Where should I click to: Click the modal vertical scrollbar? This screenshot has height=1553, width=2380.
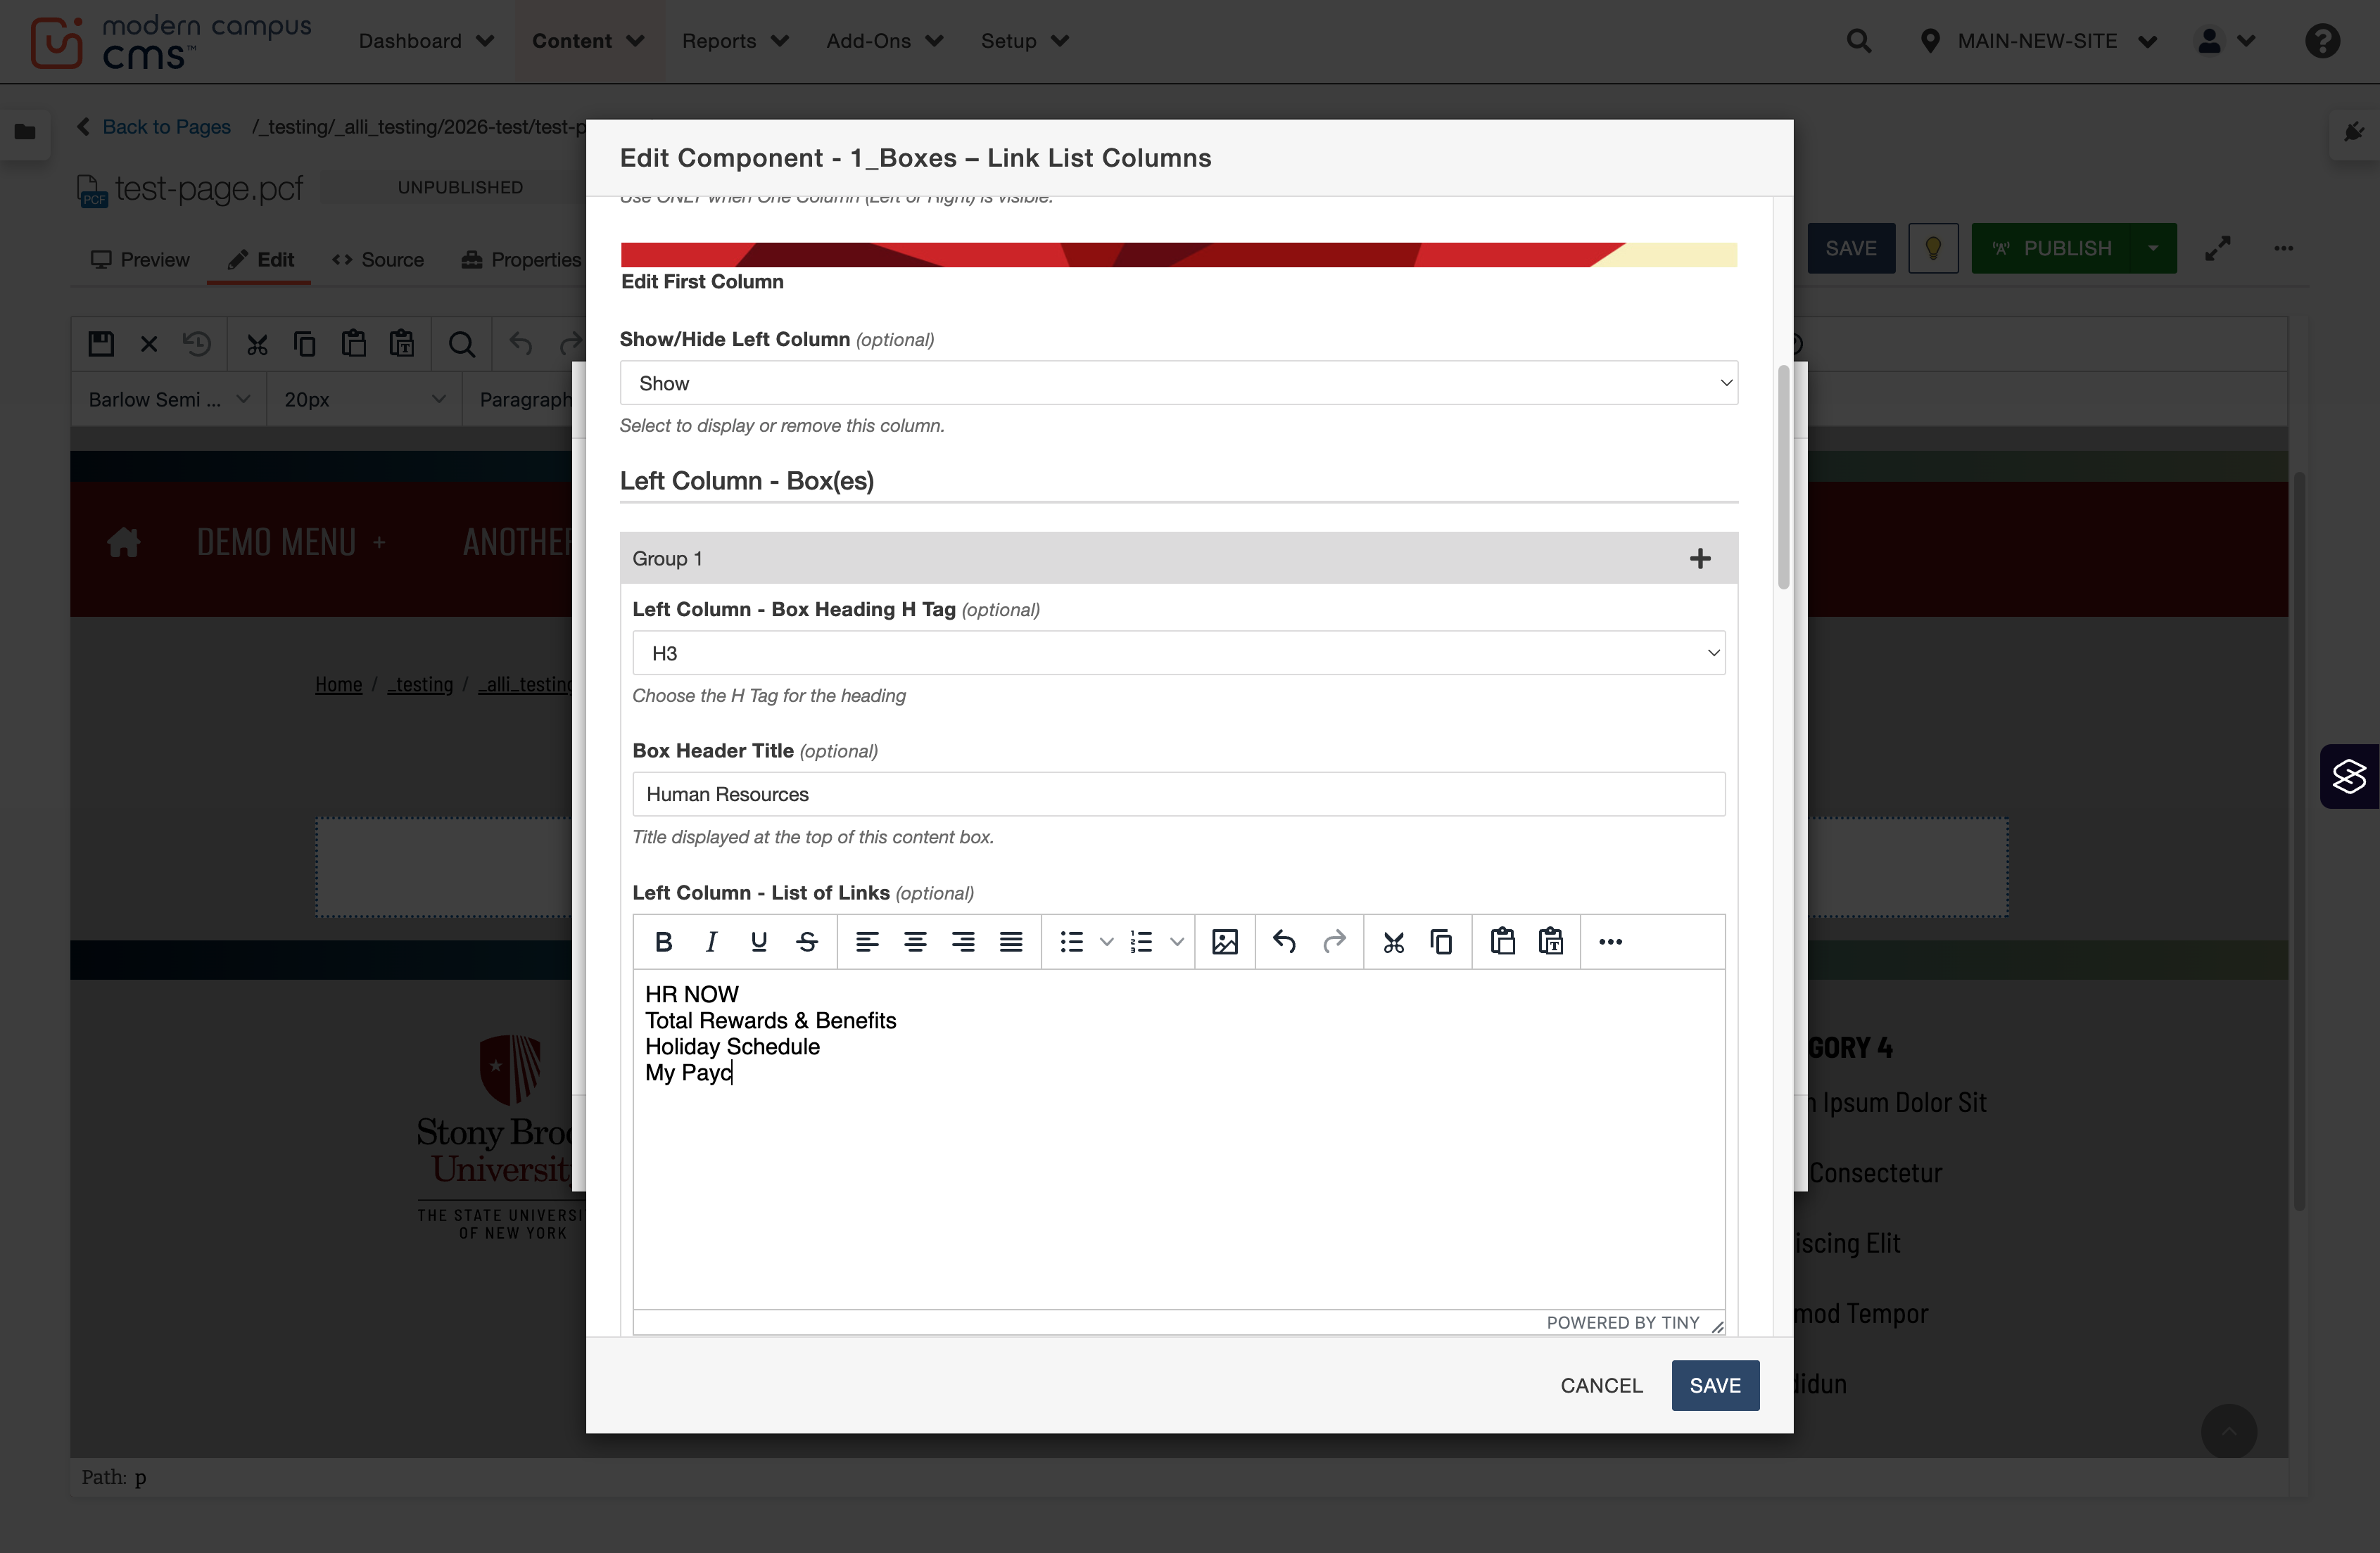pyautogui.click(x=1783, y=478)
